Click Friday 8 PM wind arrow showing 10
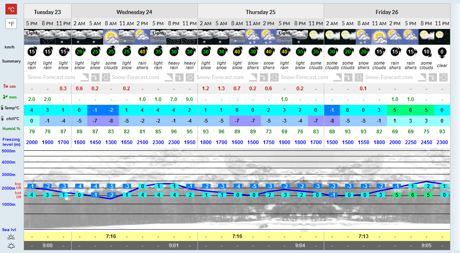The height and width of the screenshot is (253, 460). click(x=426, y=52)
